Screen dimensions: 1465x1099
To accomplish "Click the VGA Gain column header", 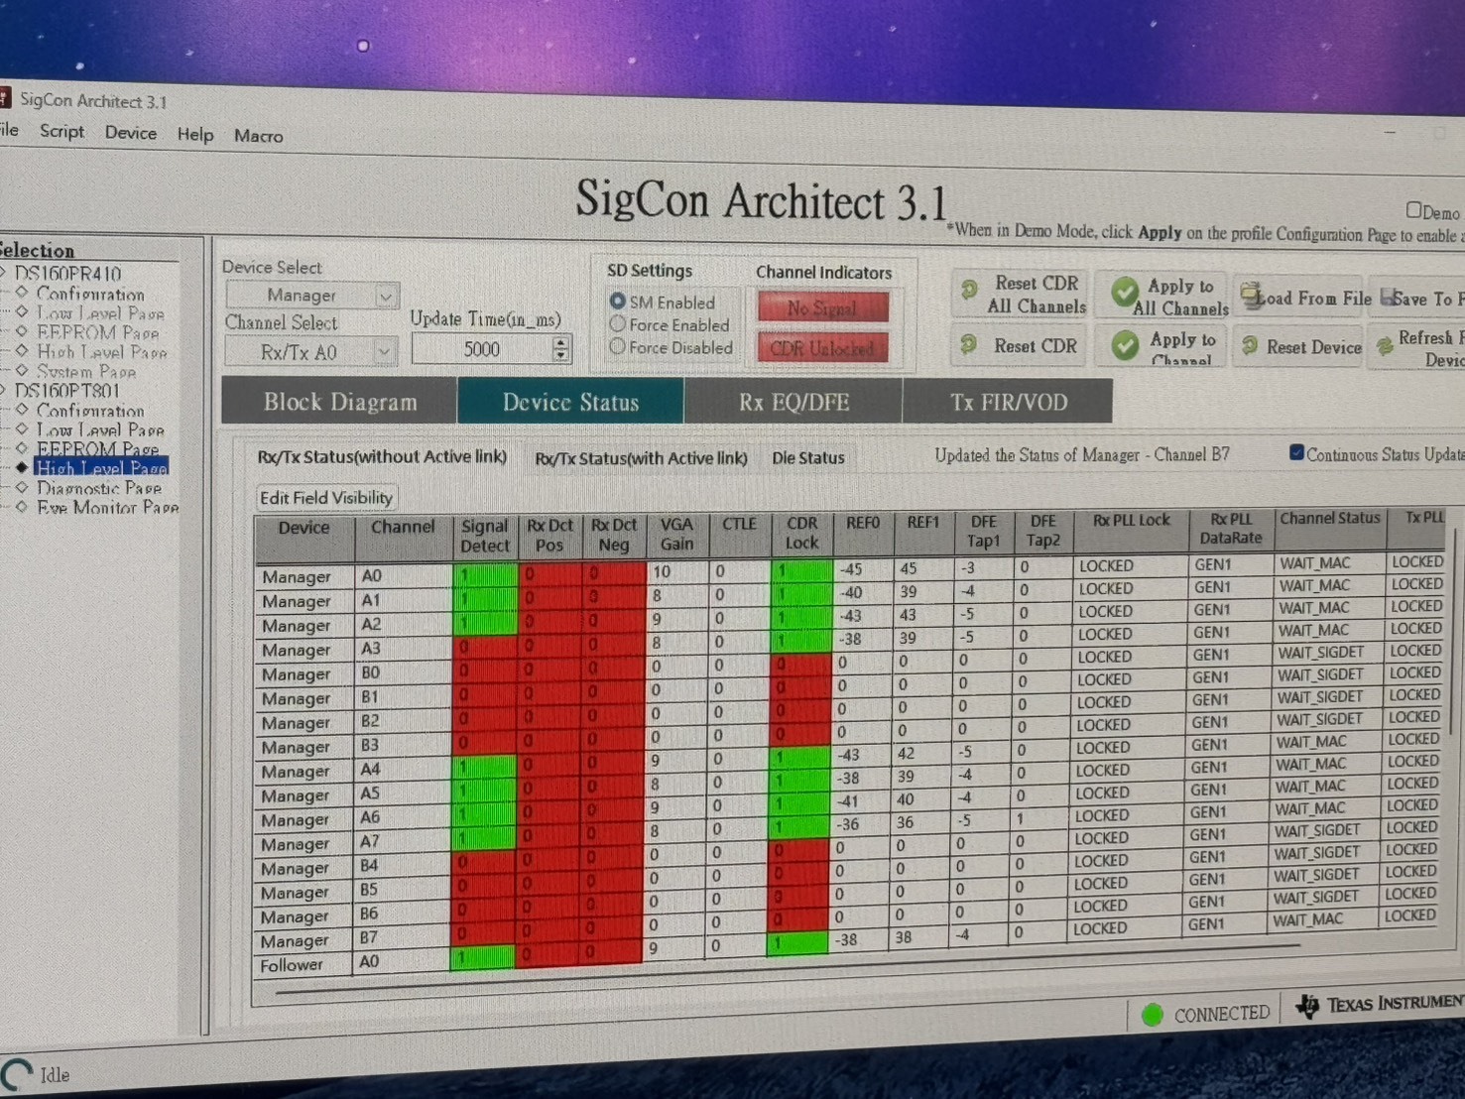I will (x=676, y=534).
